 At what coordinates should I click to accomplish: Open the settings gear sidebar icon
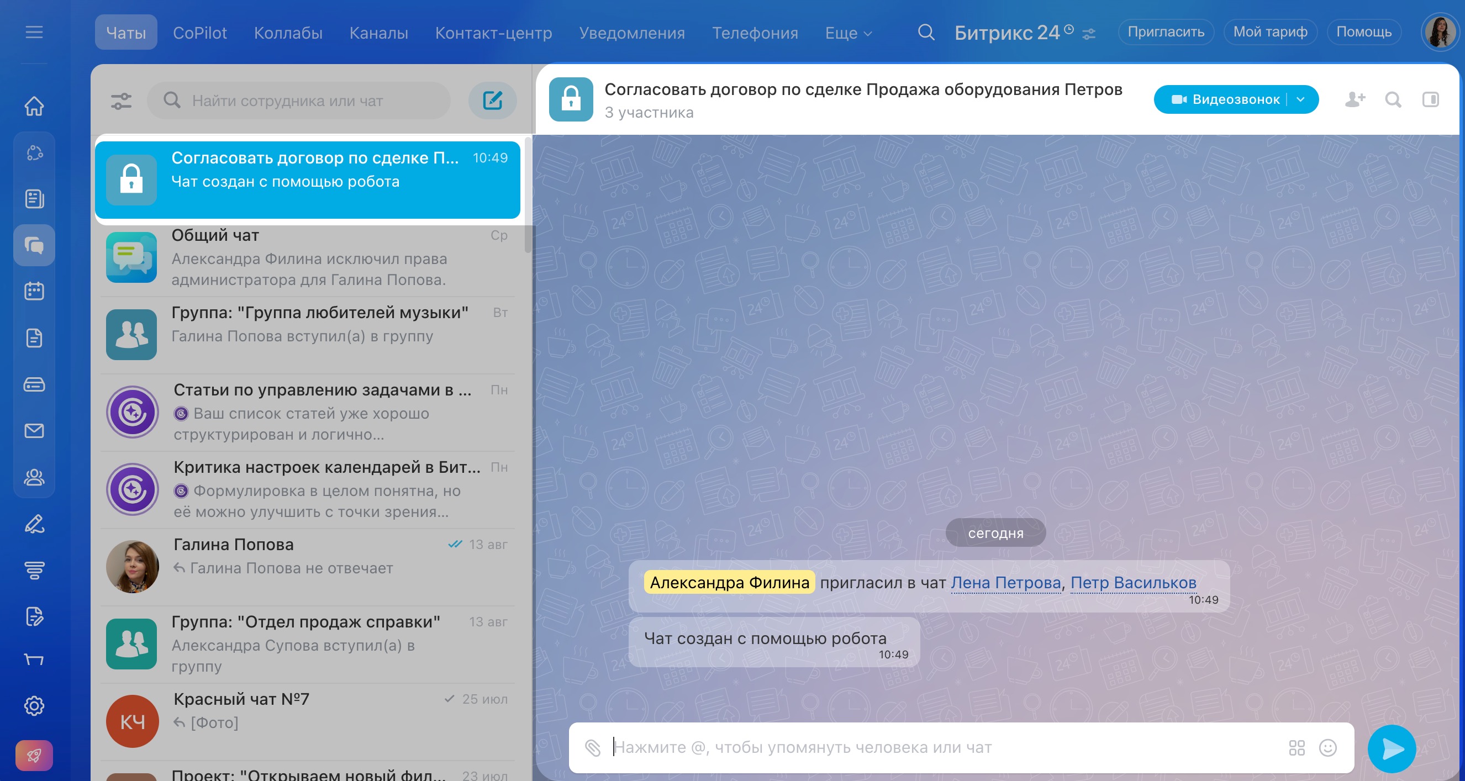(34, 706)
